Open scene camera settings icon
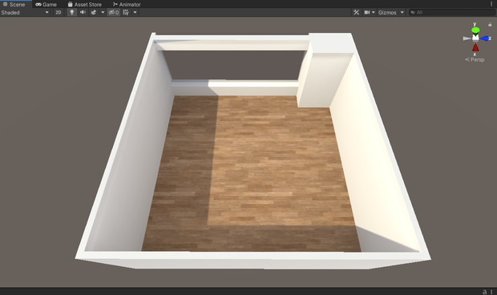The width and height of the screenshot is (497, 295). pyautogui.click(x=367, y=12)
